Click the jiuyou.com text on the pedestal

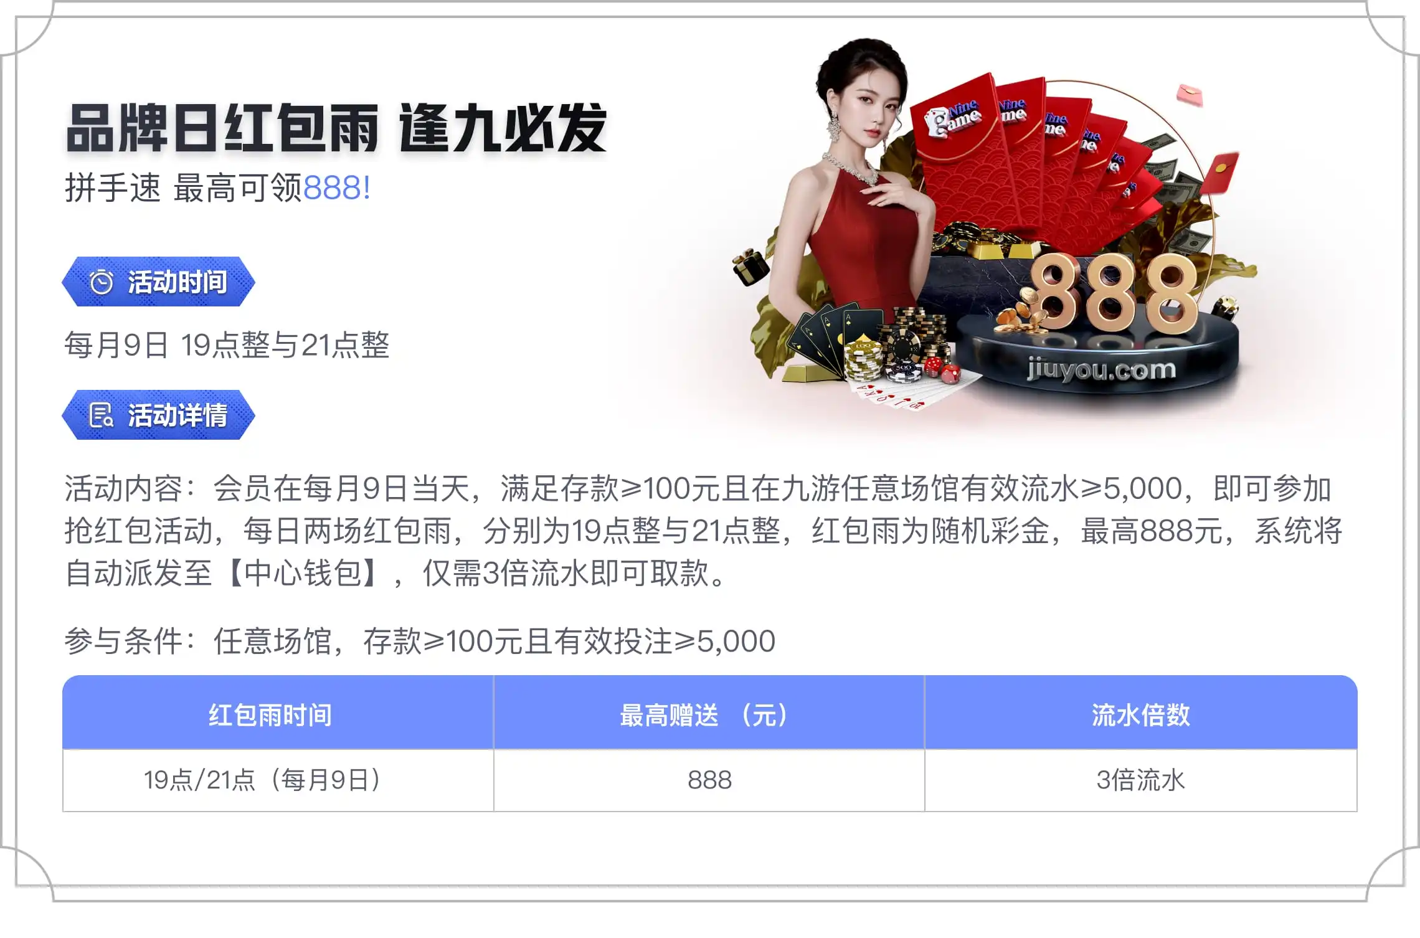(1101, 370)
